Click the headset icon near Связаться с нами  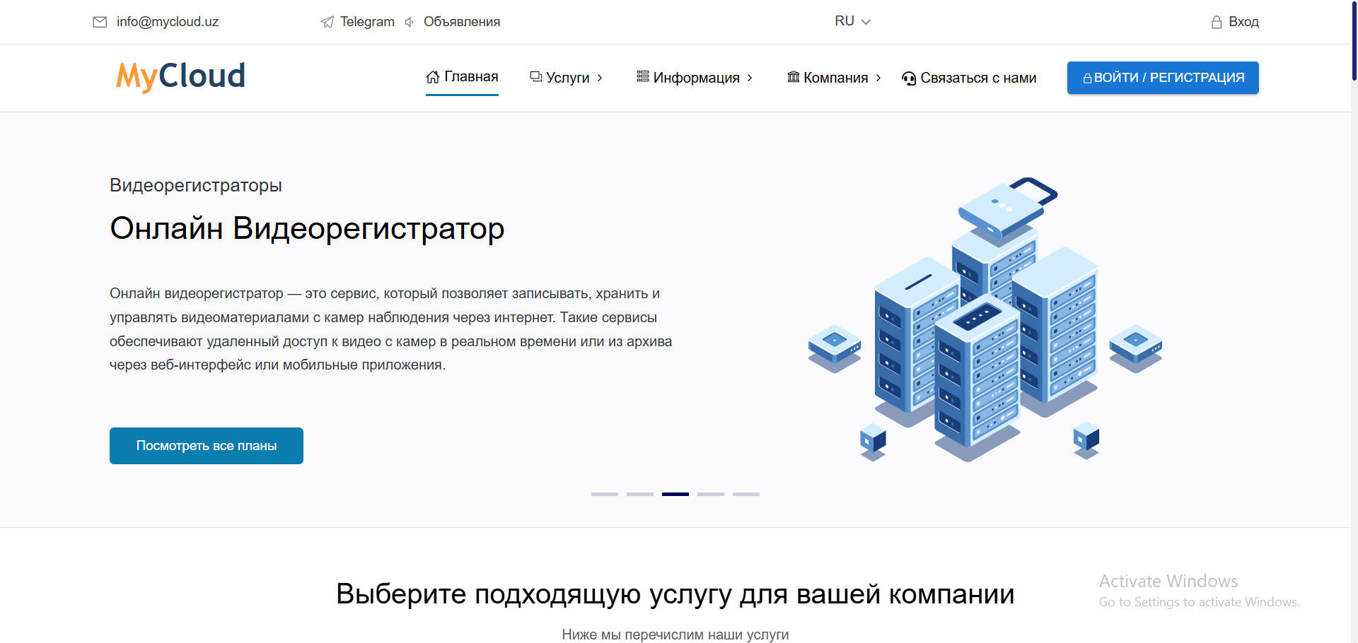tap(908, 78)
